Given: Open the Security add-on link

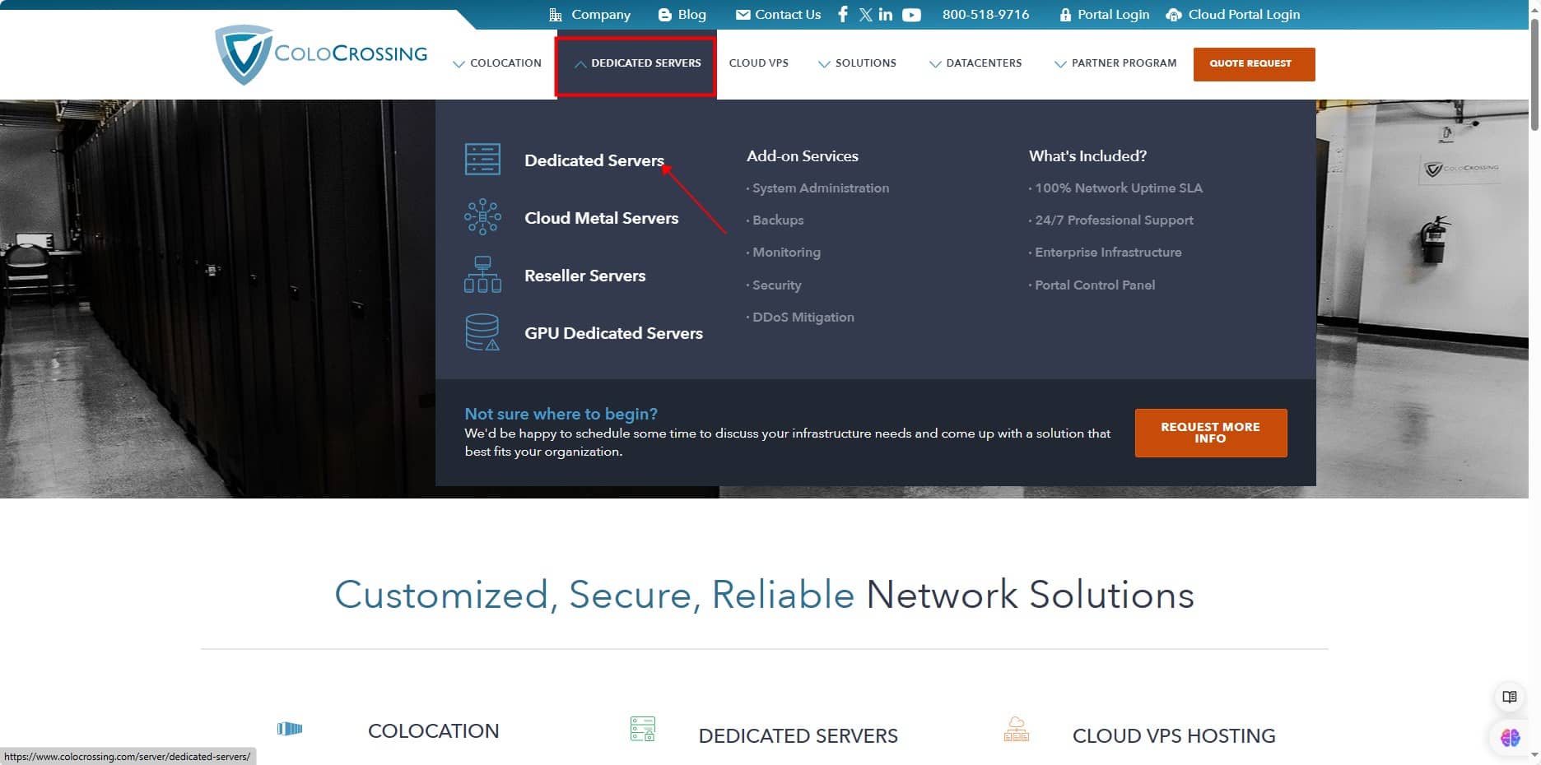Looking at the screenshot, I should tap(776, 285).
